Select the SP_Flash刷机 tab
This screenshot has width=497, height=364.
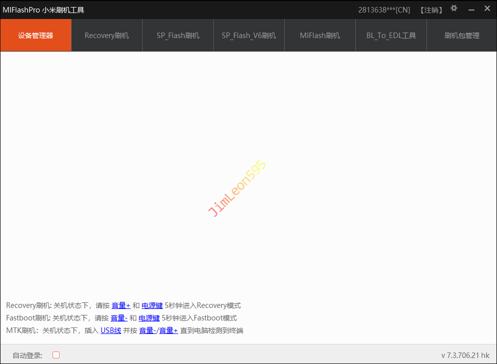click(178, 36)
